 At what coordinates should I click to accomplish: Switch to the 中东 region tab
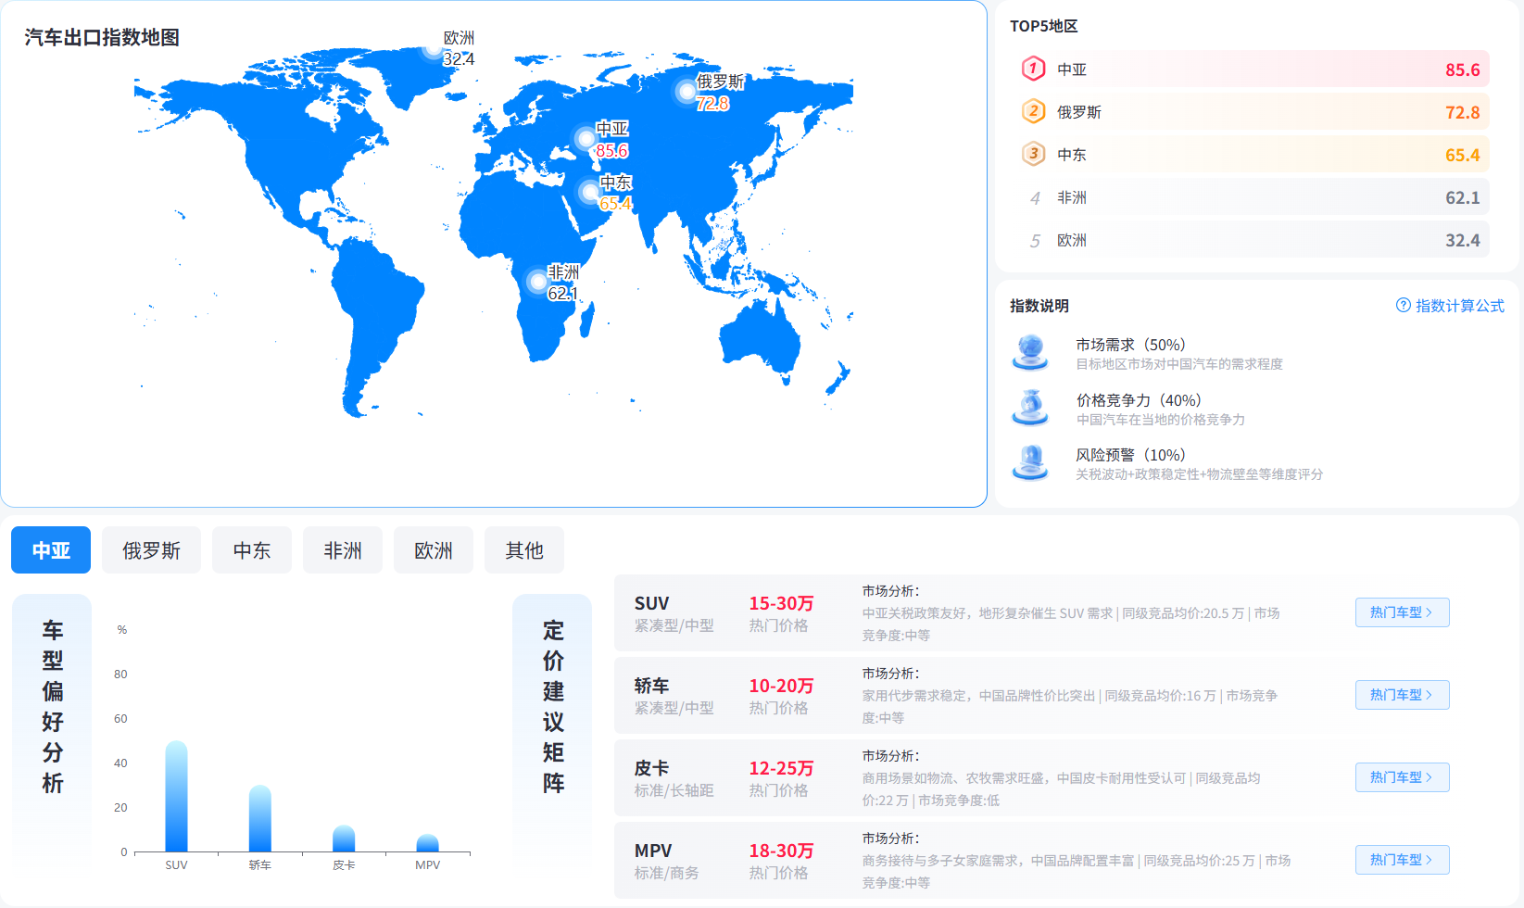[251, 550]
